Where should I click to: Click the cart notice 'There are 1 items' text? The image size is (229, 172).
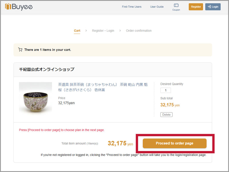tap(48, 50)
